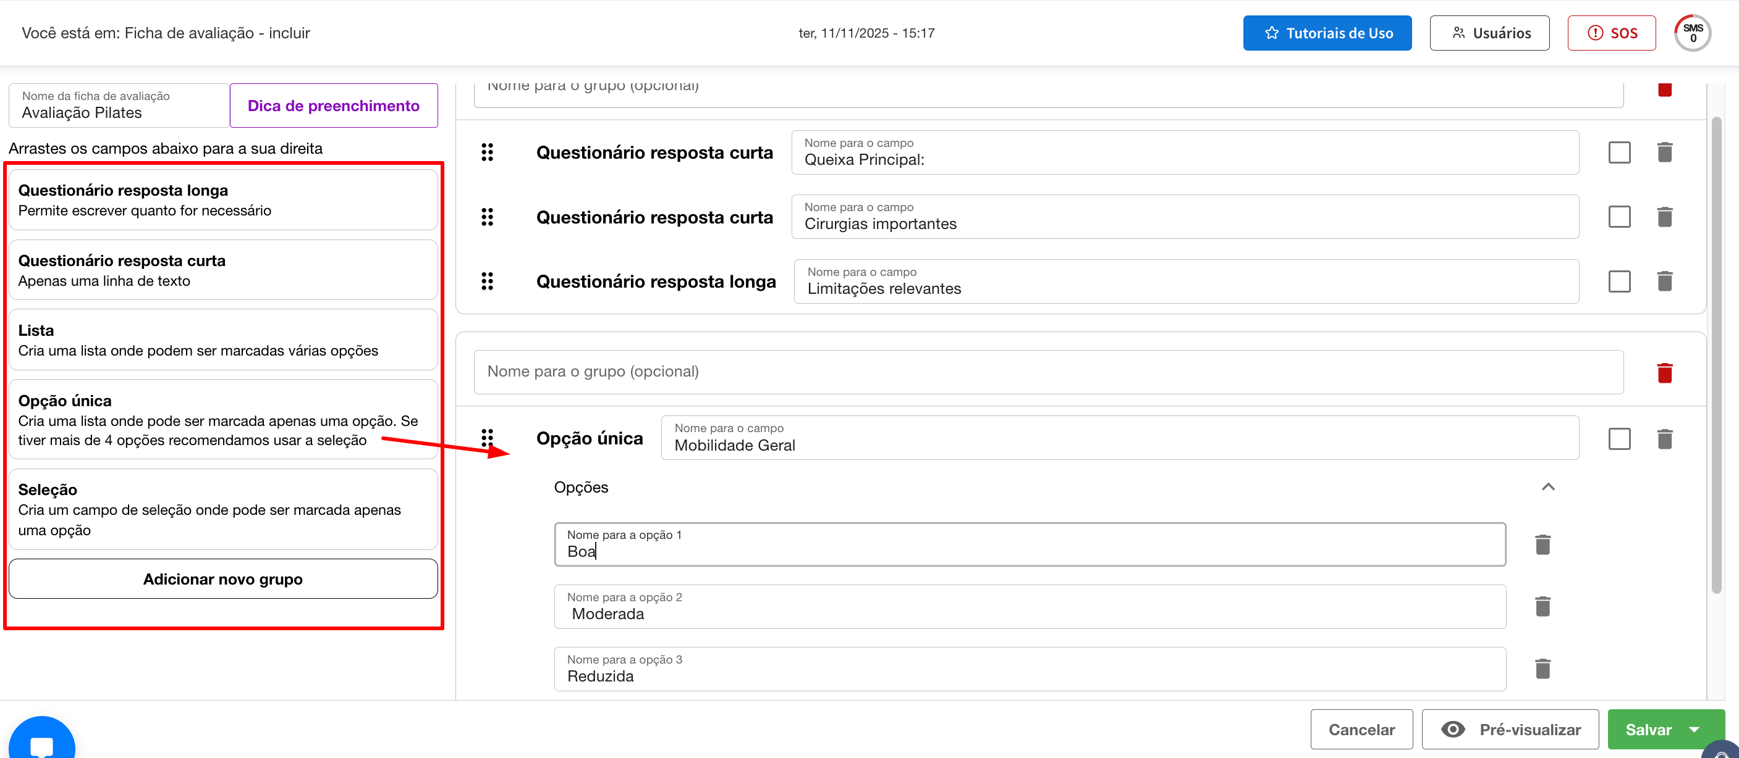Delete the Cirurgias importantes field with trash icon
The width and height of the screenshot is (1739, 758).
click(1664, 217)
